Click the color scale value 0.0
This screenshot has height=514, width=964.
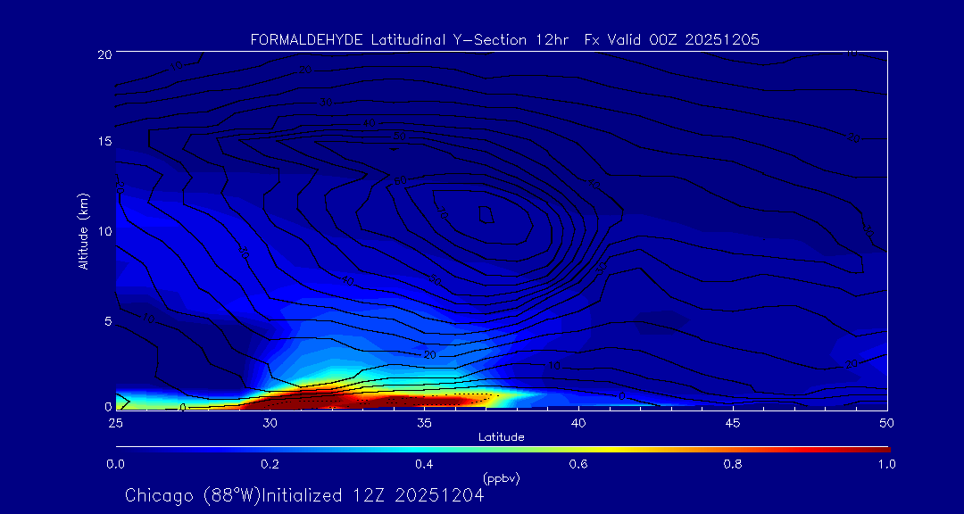pyautogui.click(x=115, y=464)
